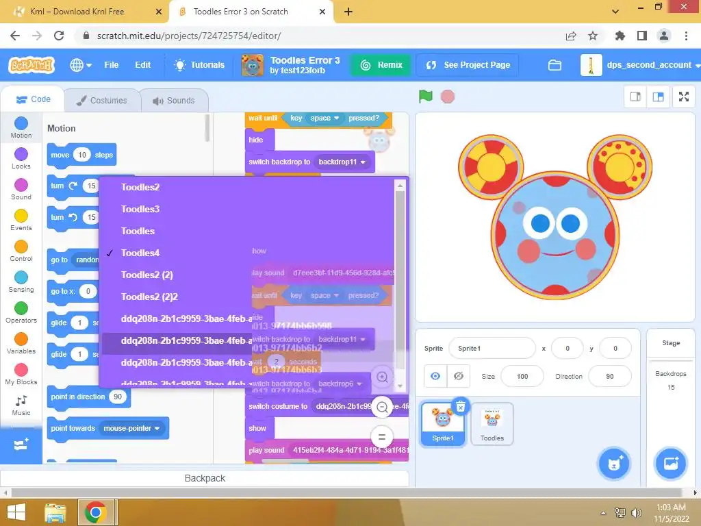Image resolution: width=701 pixels, height=526 pixels.
Task: Switch to the Costumes tab
Action: (x=102, y=100)
